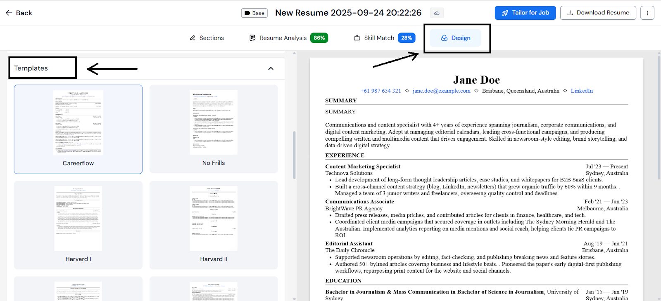Select the Design tab

[456, 38]
